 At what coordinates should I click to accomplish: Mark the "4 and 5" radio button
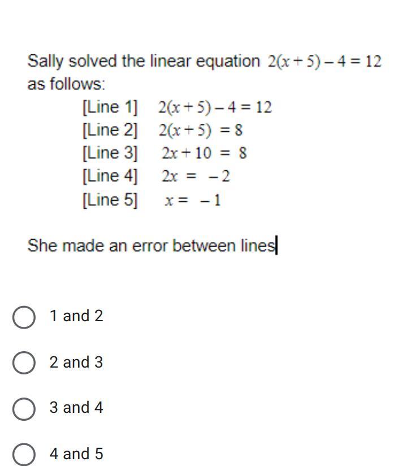[x=24, y=454]
